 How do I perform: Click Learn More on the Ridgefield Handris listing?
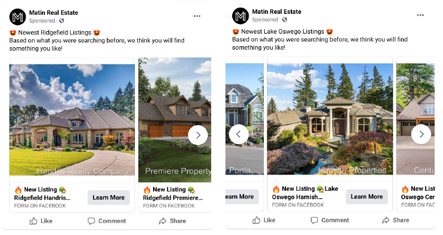point(108,198)
